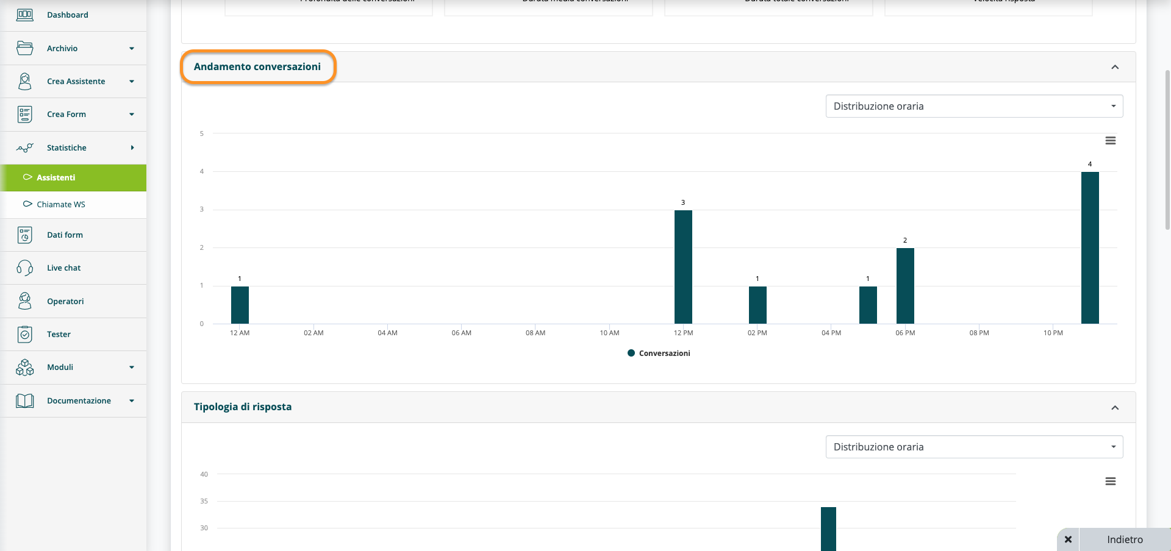
Task: Click the page vertical scrollbar
Action: pyautogui.click(x=1167, y=149)
